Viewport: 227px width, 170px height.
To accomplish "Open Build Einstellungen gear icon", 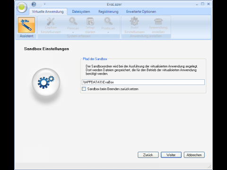I will pyautogui.click(x=134, y=21).
